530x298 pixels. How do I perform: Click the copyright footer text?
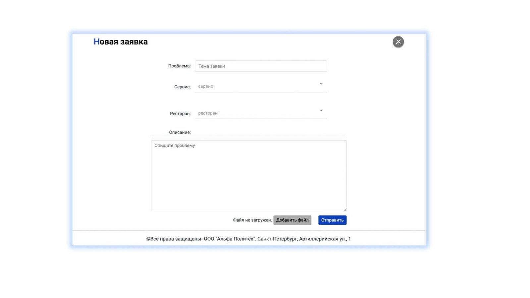click(x=248, y=239)
